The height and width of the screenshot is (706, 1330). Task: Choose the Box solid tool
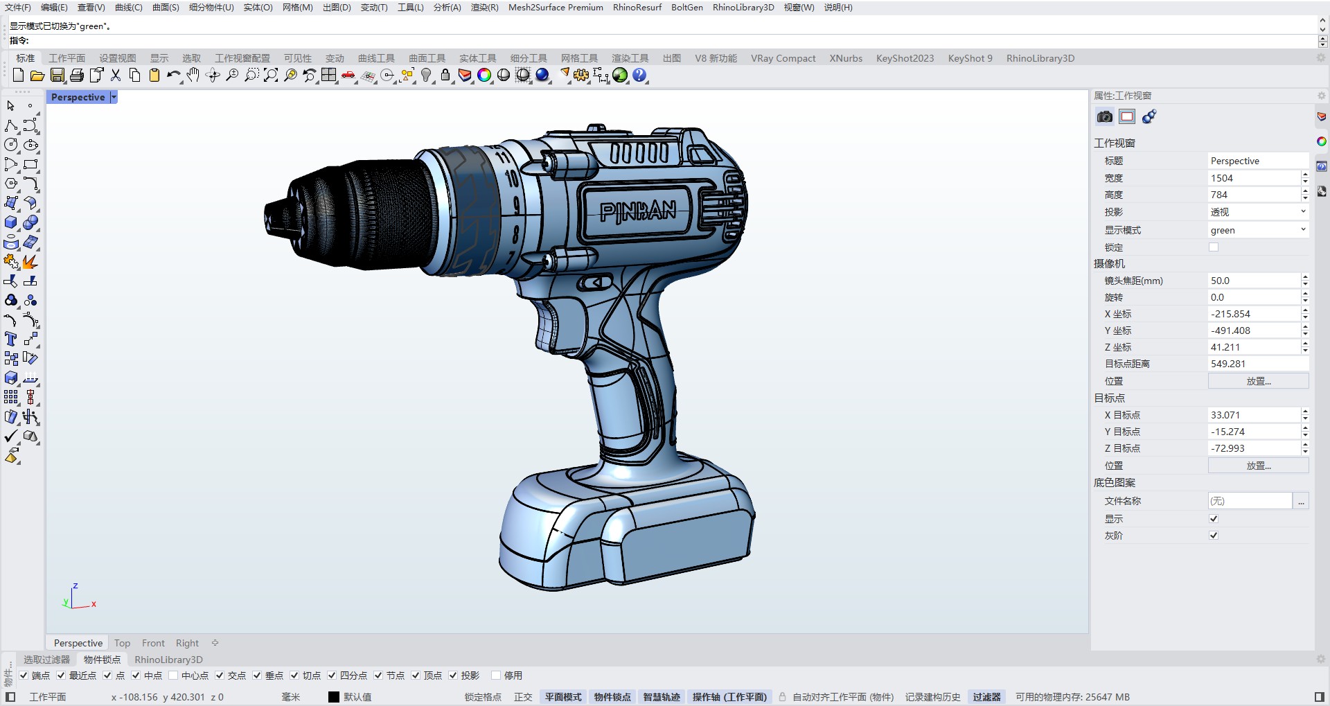pos(11,222)
